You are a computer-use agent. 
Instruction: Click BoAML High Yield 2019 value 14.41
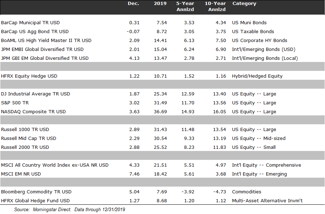[160, 41]
